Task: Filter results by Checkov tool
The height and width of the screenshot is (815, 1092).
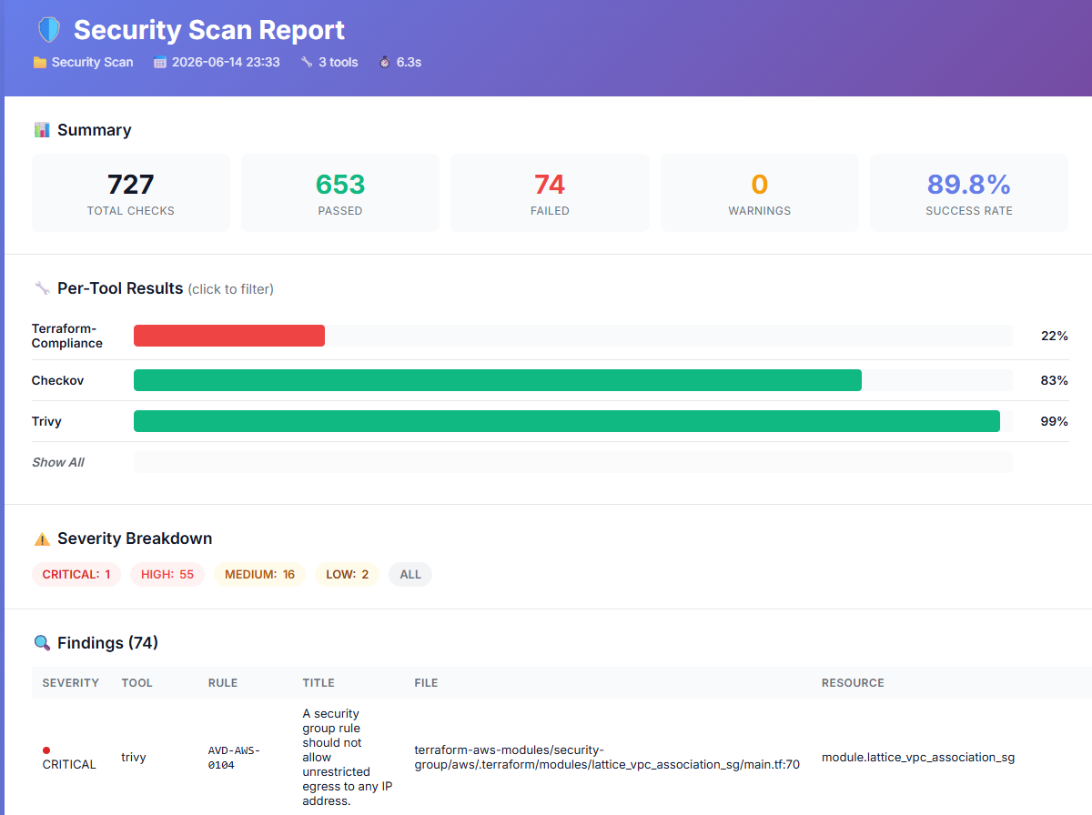Action: coord(57,380)
